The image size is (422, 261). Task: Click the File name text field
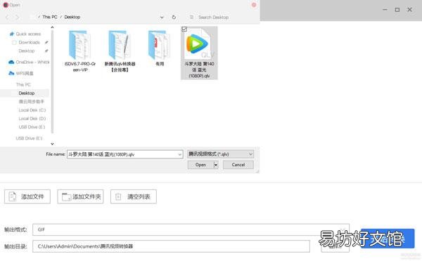click(x=125, y=154)
